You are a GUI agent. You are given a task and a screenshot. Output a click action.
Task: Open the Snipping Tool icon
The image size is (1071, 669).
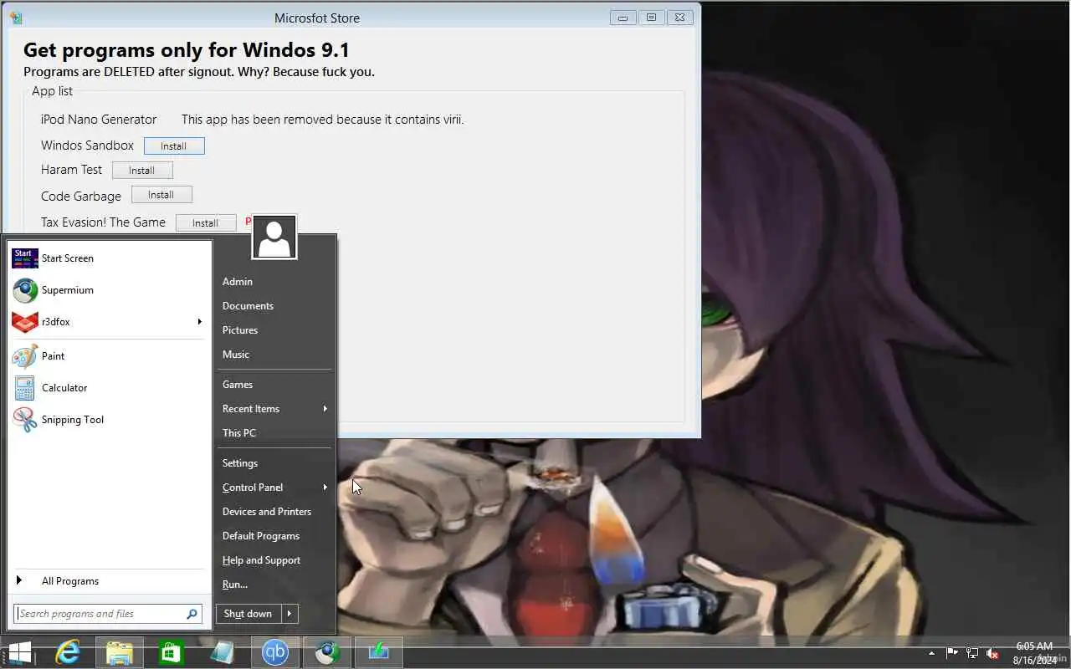click(x=25, y=420)
